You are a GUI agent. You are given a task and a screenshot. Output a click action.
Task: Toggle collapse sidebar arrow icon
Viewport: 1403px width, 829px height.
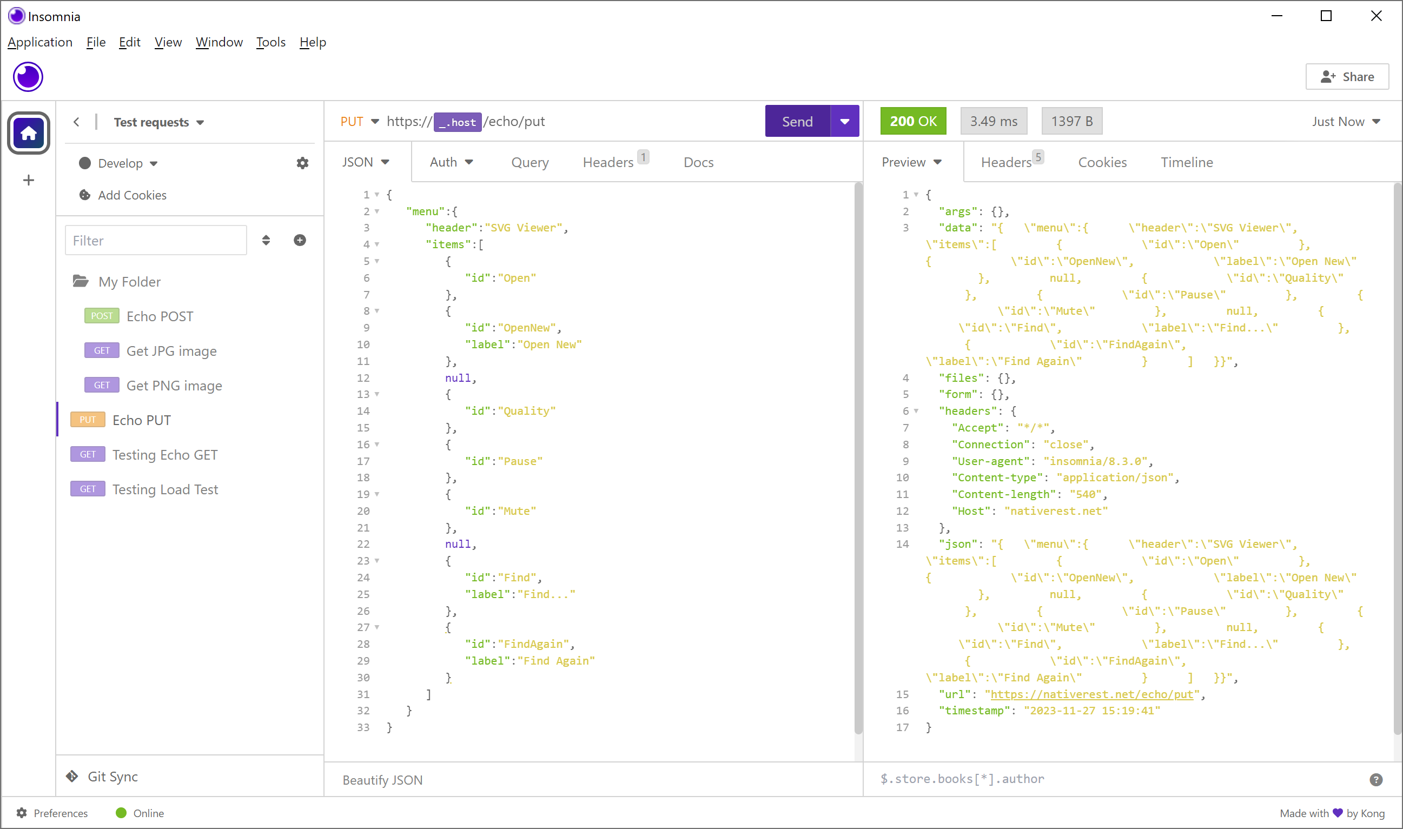point(76,121)
